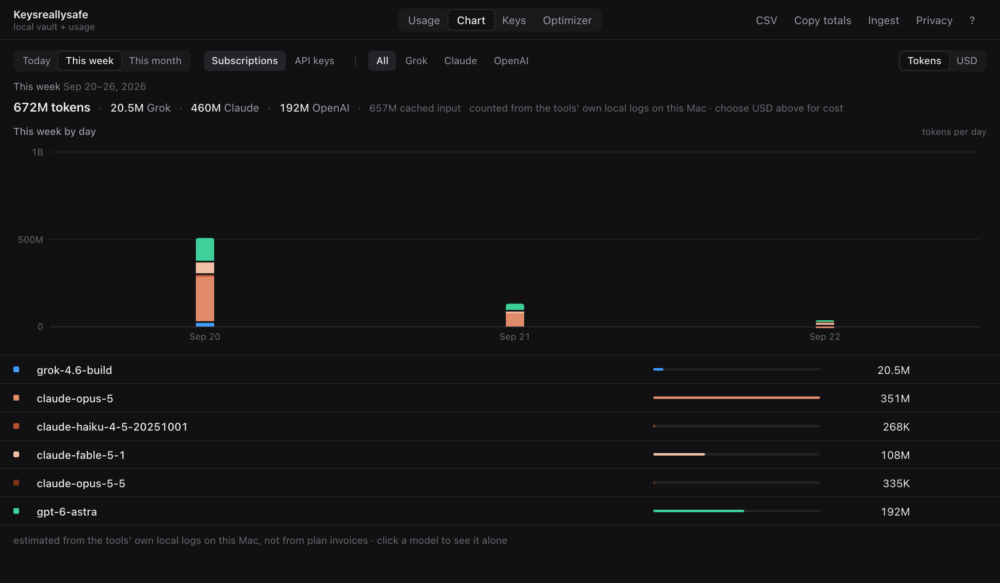
Task: Filter the chart to OpenAI
Action: tap(511, 61)
